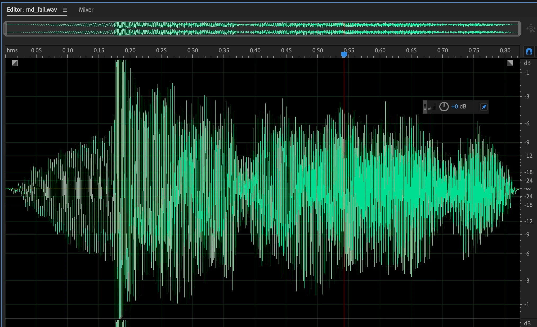Click the HUD amplitude bars icon
Viewport: 537px width, 327px height.
tap(432, 107)
